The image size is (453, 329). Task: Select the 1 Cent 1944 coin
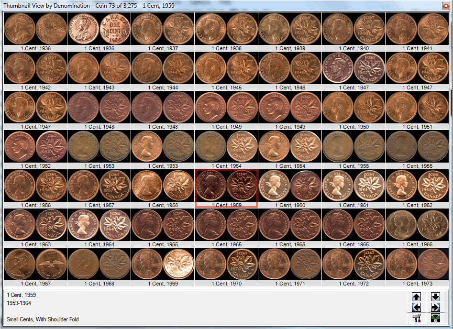(163, 68)
